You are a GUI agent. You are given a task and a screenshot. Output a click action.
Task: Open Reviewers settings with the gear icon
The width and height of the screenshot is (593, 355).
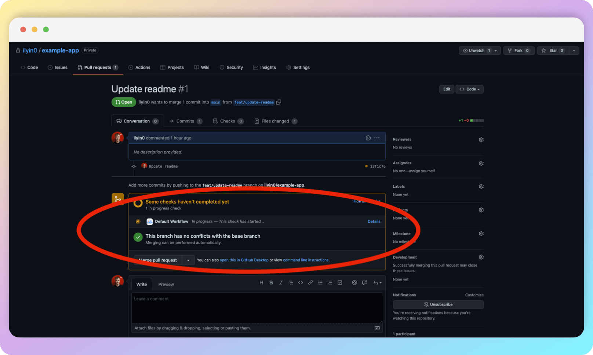tap(481, 139)
